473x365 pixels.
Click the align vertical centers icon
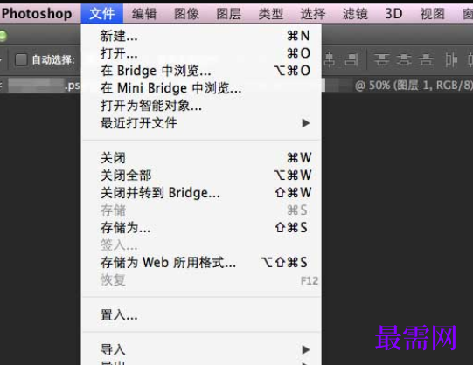coord(404,59)
